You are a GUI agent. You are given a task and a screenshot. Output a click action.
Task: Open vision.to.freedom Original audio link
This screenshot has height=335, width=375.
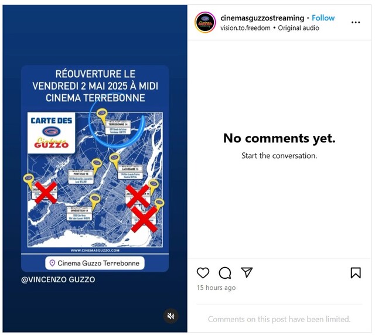[x=270, y=28]
